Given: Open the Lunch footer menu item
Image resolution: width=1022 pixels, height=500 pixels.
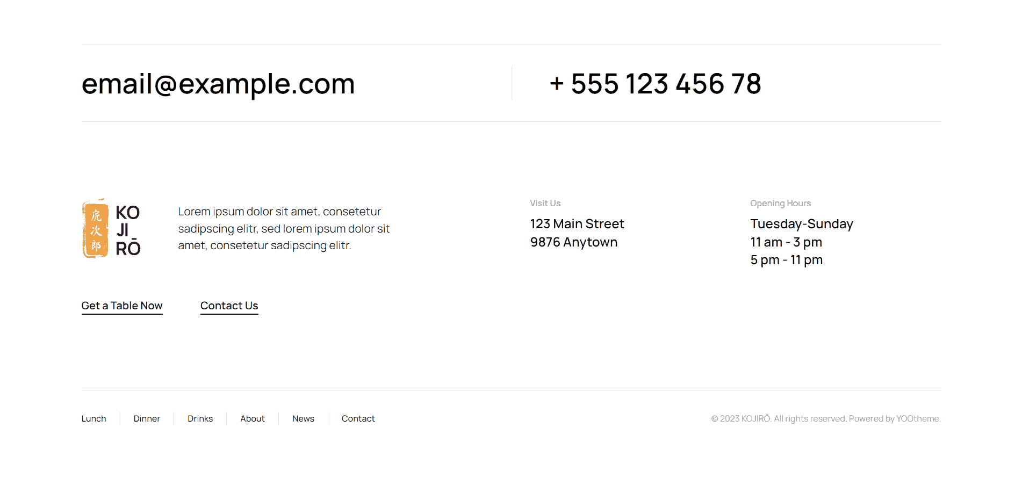Looking at the screenshot, I should [x=93, y=419].
